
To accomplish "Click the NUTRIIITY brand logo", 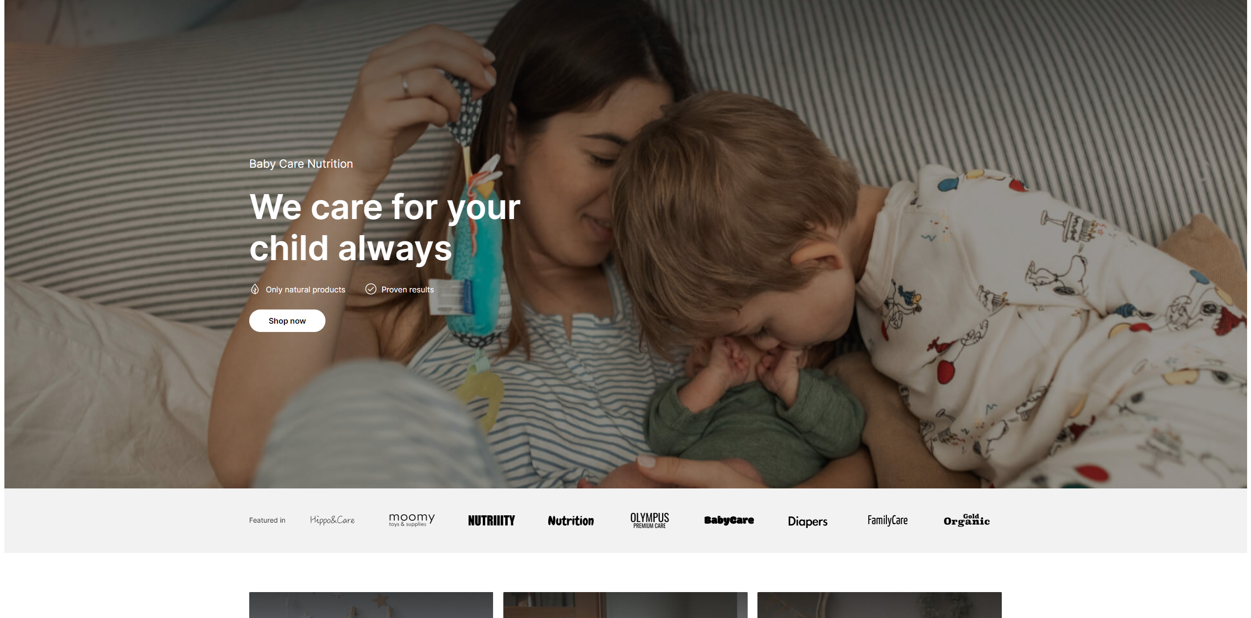I will click(491, 521).
